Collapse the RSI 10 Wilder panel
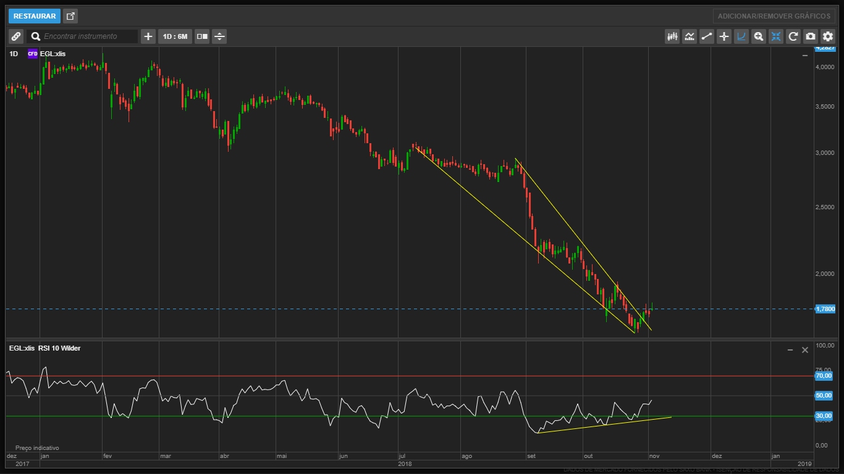 (790, 350)
